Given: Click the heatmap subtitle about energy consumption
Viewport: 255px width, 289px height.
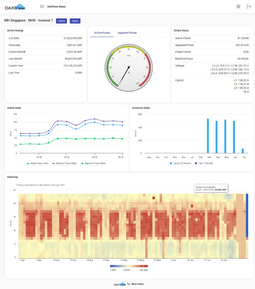Looking at the screenshot, I should point(40,185).
